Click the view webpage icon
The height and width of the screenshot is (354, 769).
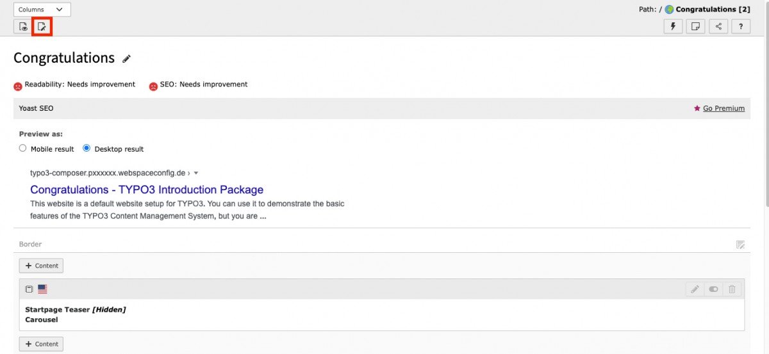[23, 27]
